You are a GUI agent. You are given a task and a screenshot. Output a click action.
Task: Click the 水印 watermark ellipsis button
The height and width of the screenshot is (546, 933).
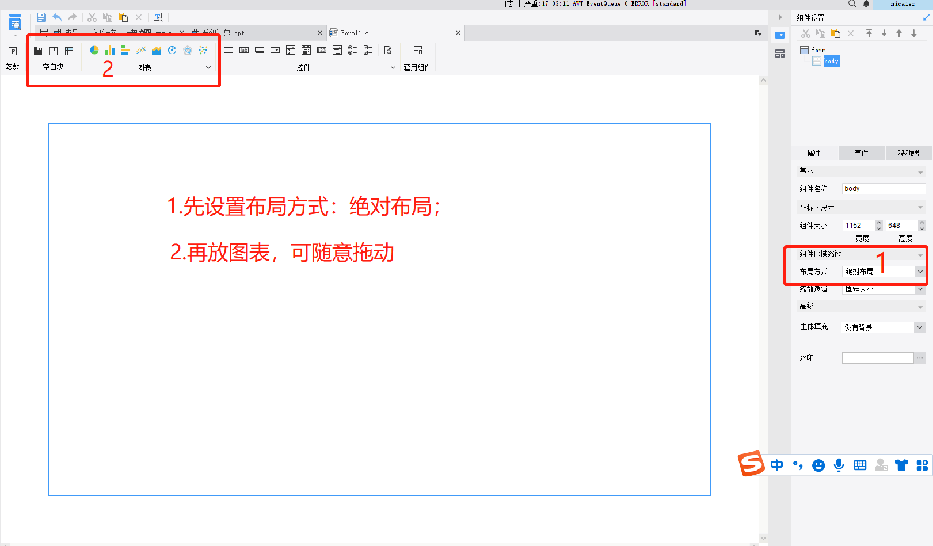click(920, 358)
